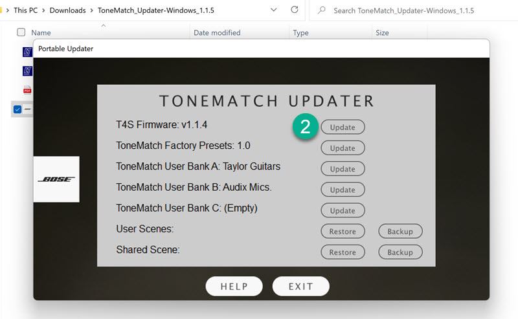Backup the User Scenes
This screenshot has width=518, height=319.
pos(400,231)
